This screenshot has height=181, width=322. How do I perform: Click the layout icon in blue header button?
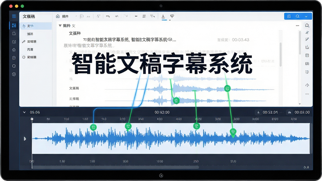click(289, 16)
